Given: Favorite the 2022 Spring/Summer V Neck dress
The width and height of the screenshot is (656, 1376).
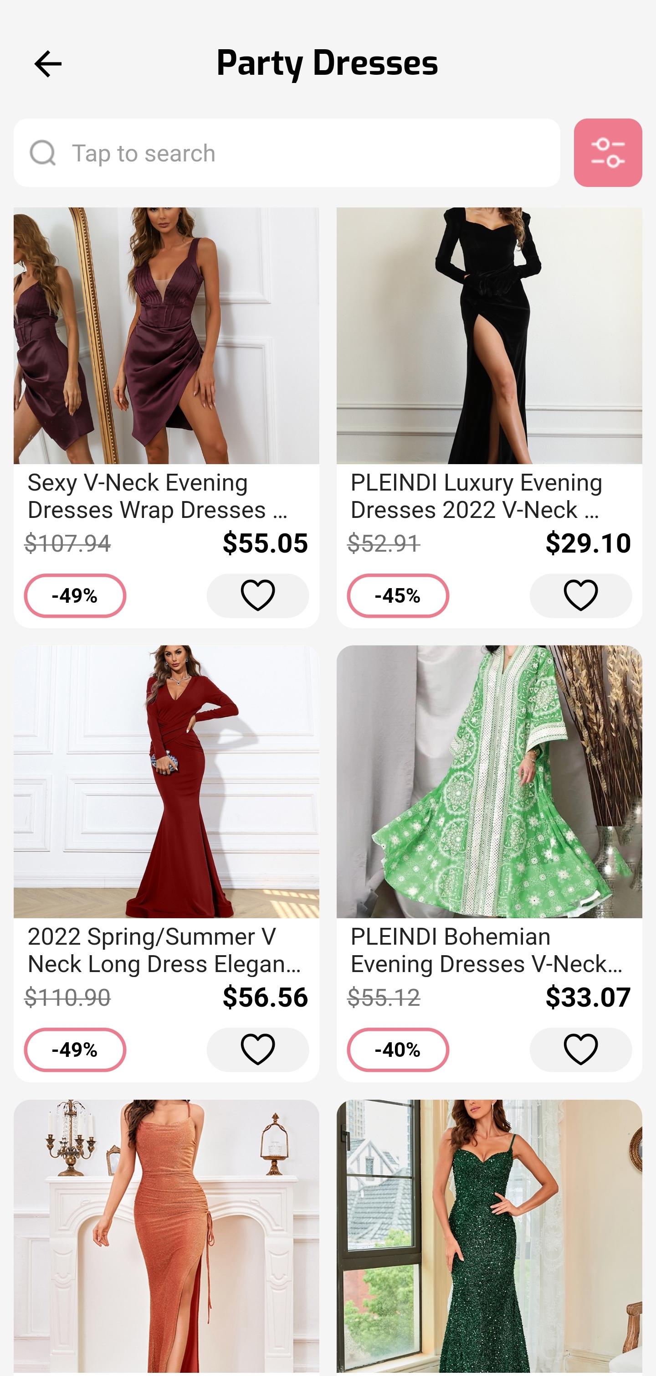Looking at the screenshot, I should pyautogui.click(x=258, y=1050).
